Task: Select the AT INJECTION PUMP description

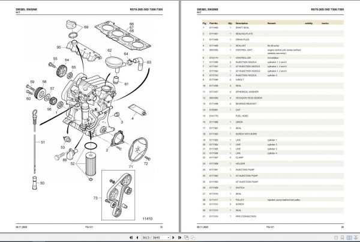Action: (x=247, y=176)
